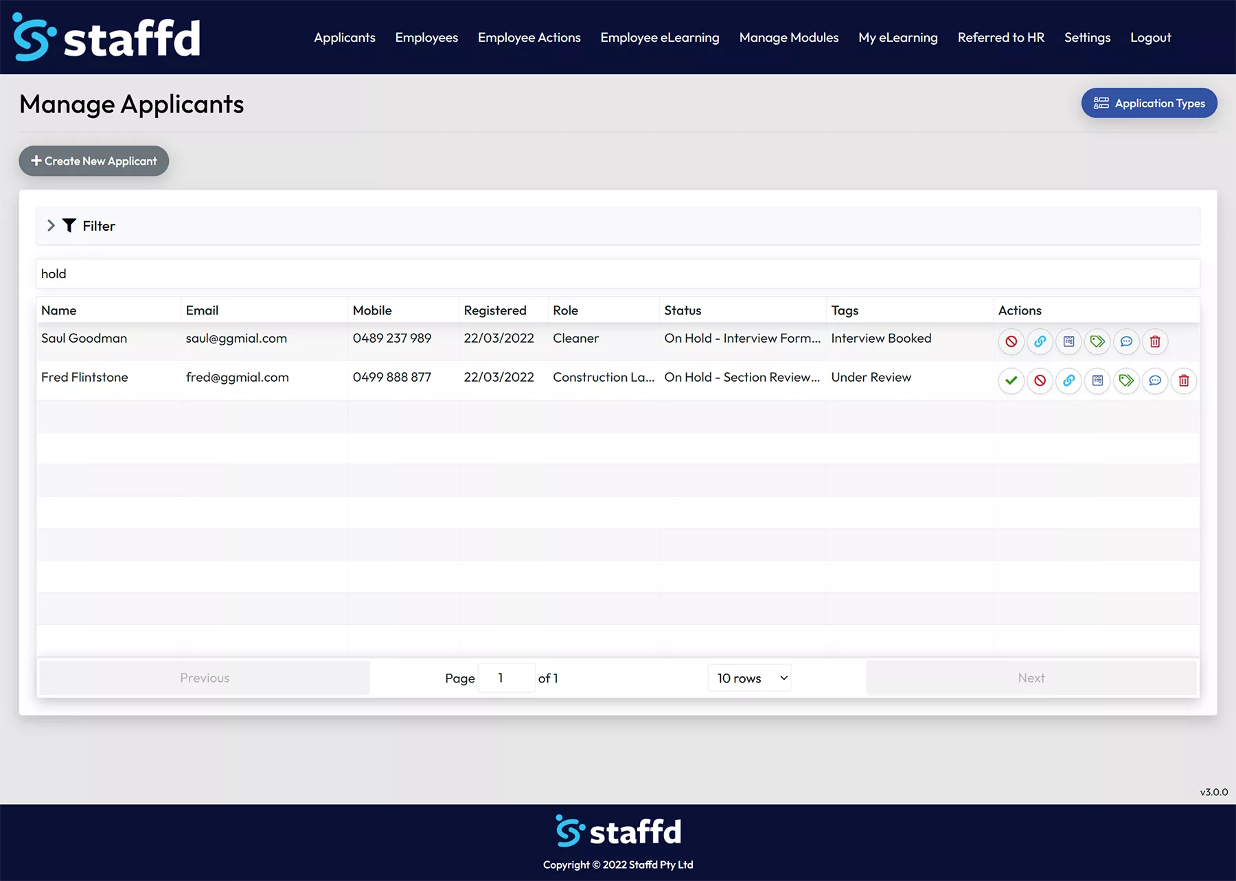The height and width of the screenshot is (881, 1236).
Task: Reject Saul Goodman using the red ban icon
Action: tap(1011, 341)
